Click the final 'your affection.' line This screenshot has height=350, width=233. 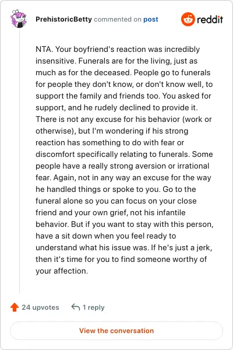pos(62,271)
